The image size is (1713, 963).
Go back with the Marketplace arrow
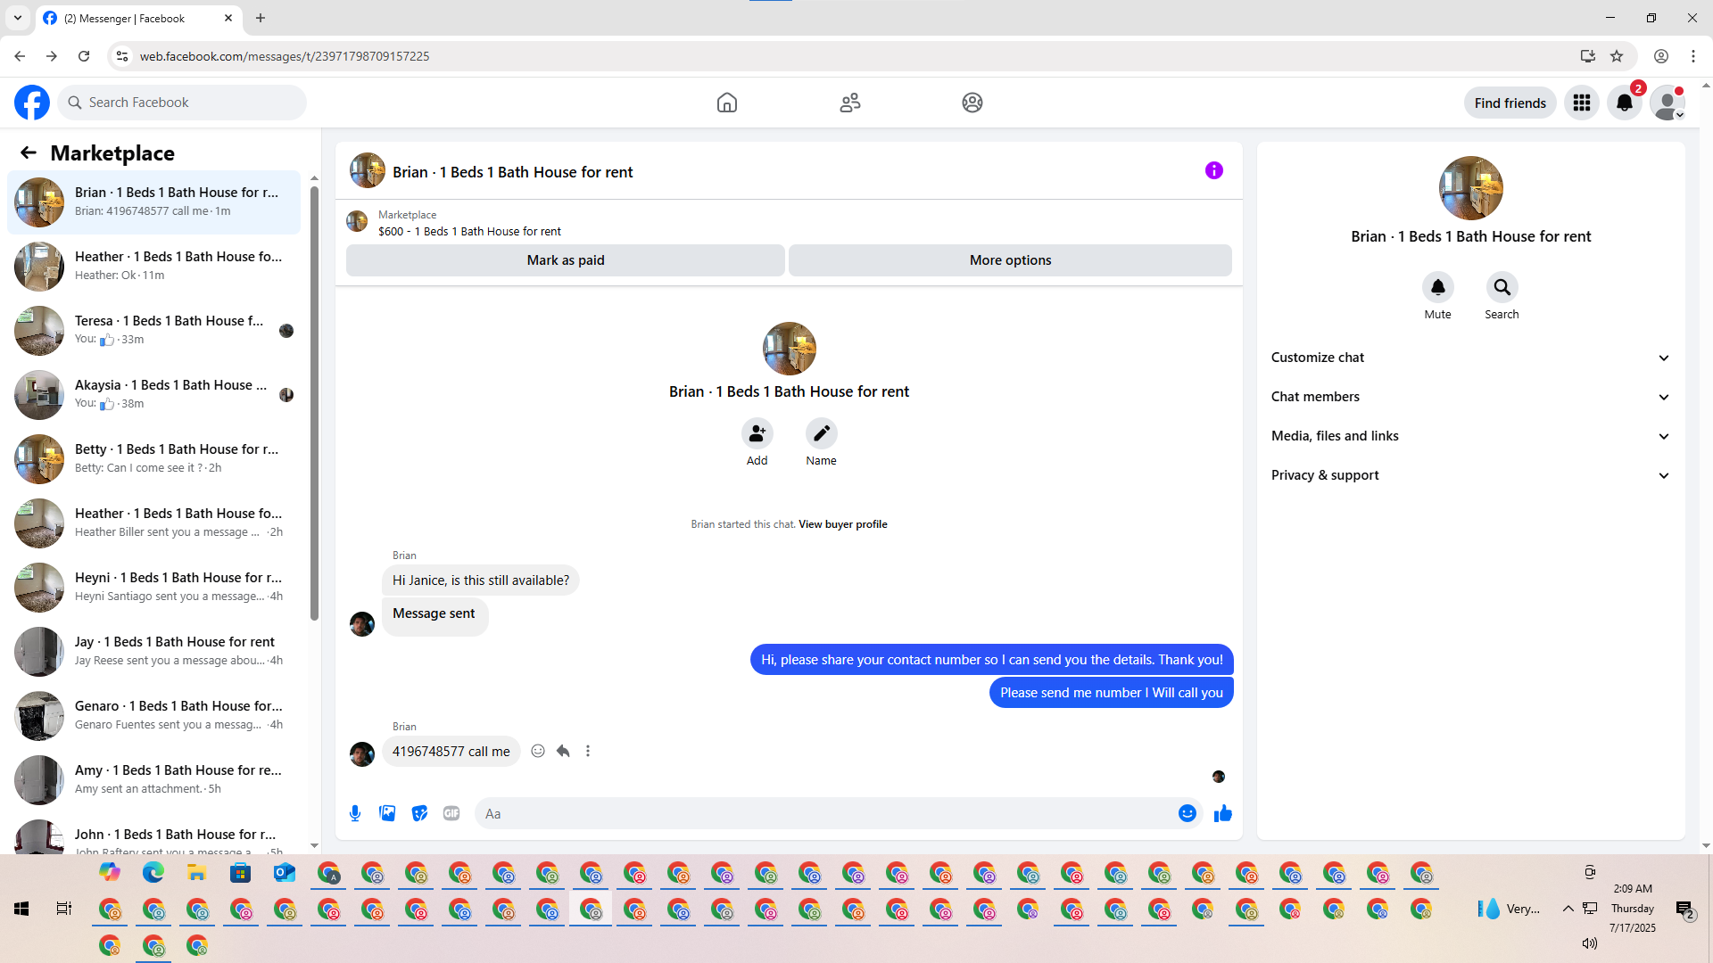coord(29,152)
